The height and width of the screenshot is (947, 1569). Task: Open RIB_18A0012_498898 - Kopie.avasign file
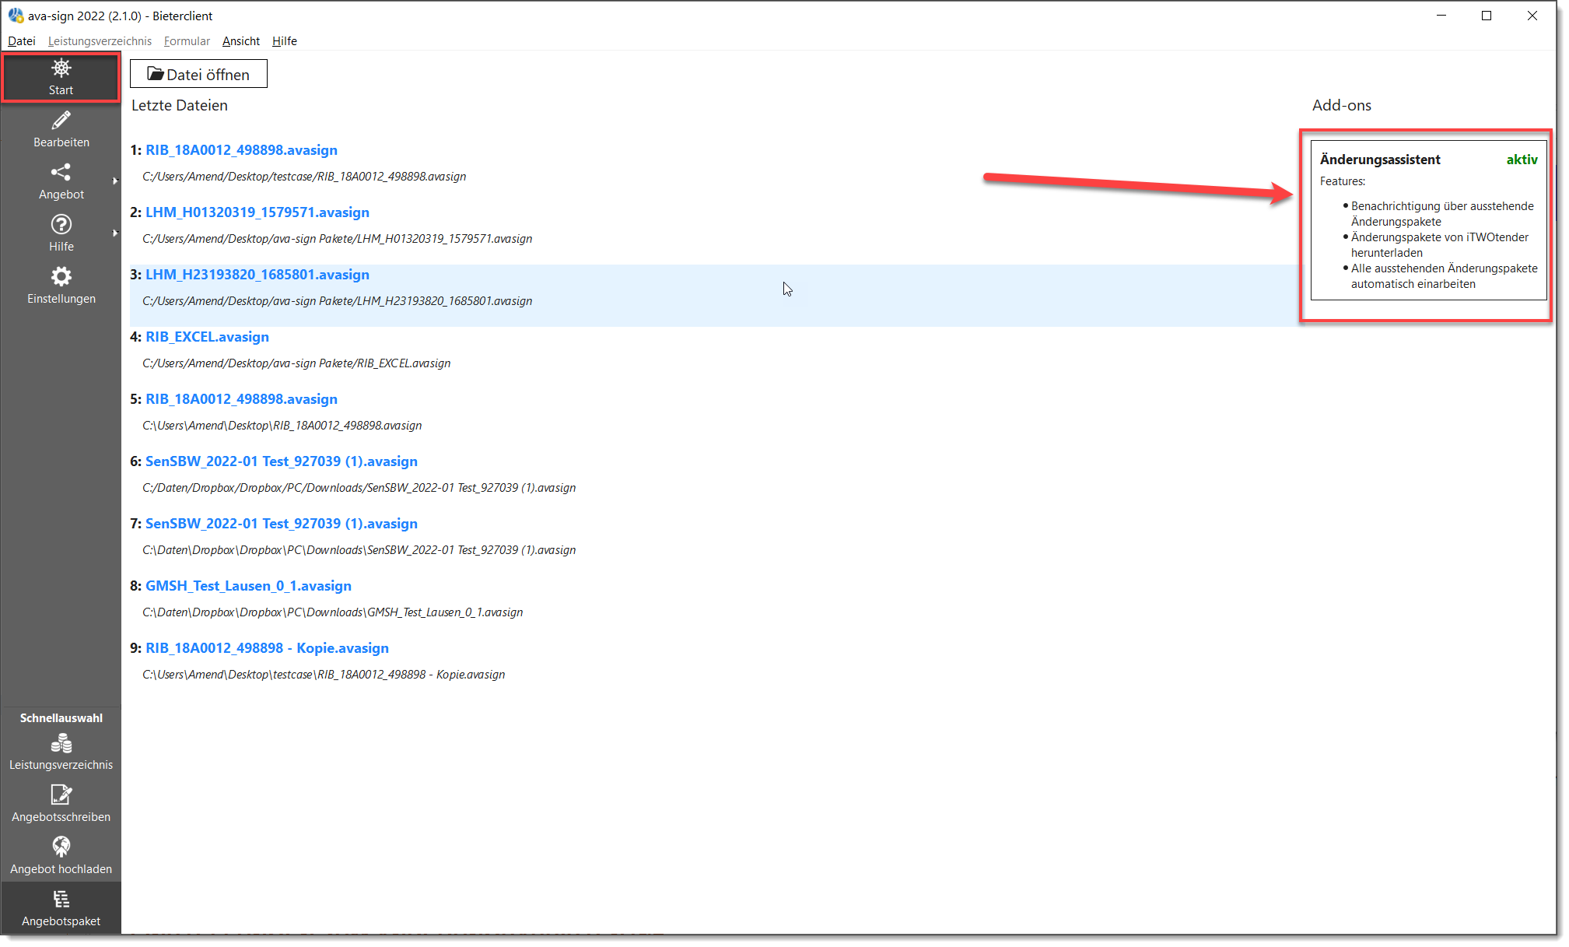267,648
